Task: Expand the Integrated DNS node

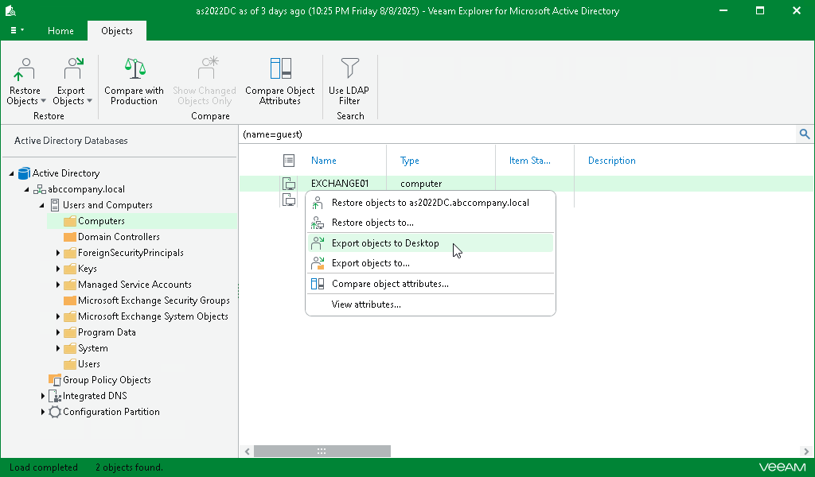Action: coord(43,396)
